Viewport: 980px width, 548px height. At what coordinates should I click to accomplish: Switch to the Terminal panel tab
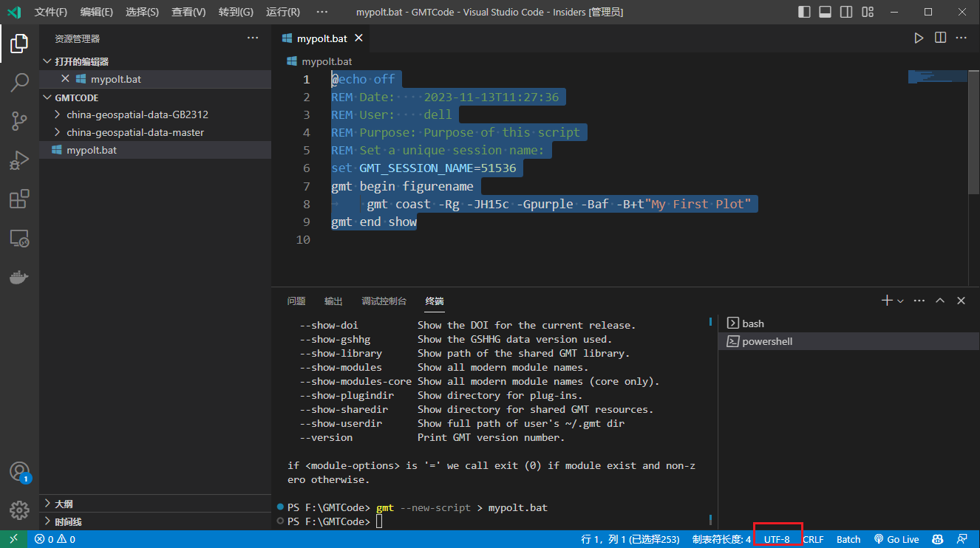(435, 301)
